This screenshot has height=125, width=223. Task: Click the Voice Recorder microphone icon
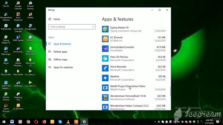coord(105,68)
